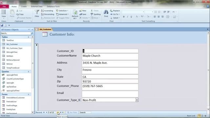Click the No Filter indicator
The height and width of the screenshot is (118, 210).
tap(72, 112)
